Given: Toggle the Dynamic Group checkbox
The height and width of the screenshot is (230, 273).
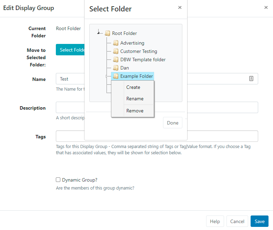Looking at the screenshot, I should [58, 180].
